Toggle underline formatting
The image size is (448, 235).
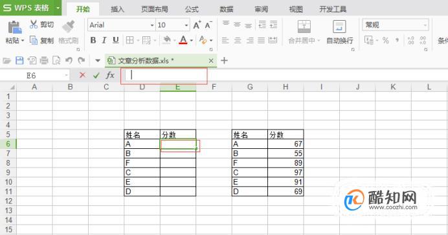[116, 40]
